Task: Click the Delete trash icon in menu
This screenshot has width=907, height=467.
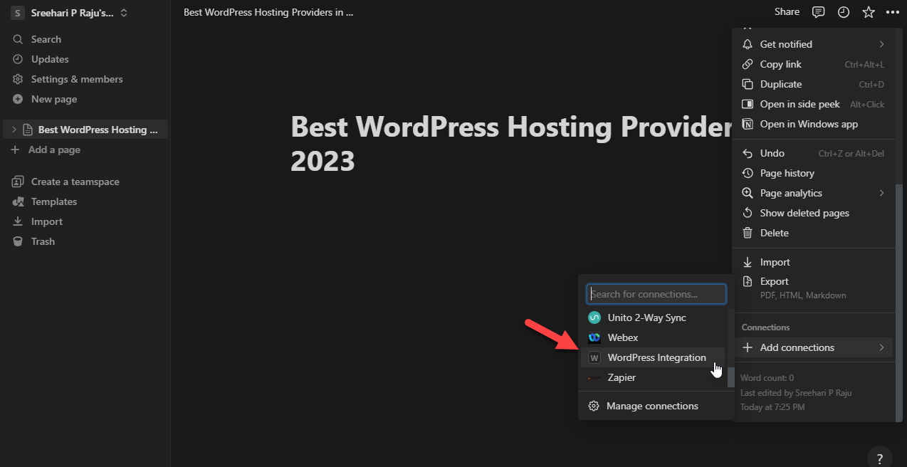Action: (x=748, y=233)
